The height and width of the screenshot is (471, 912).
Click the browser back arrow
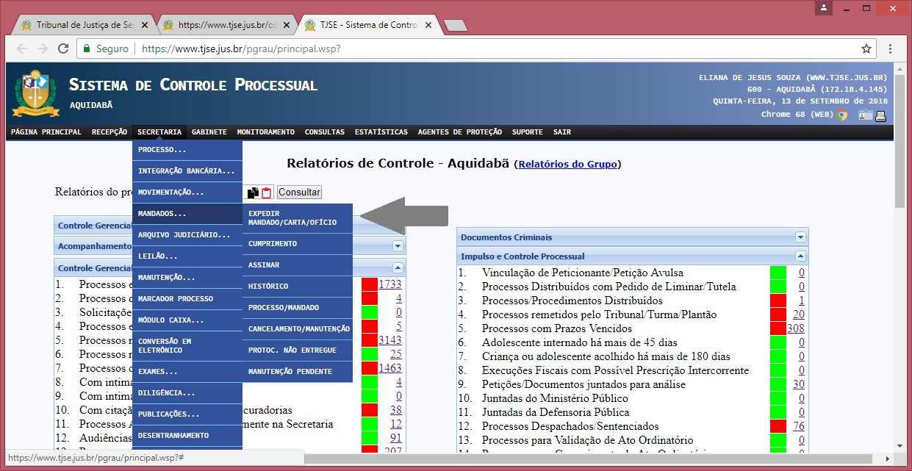click(22, 48)
